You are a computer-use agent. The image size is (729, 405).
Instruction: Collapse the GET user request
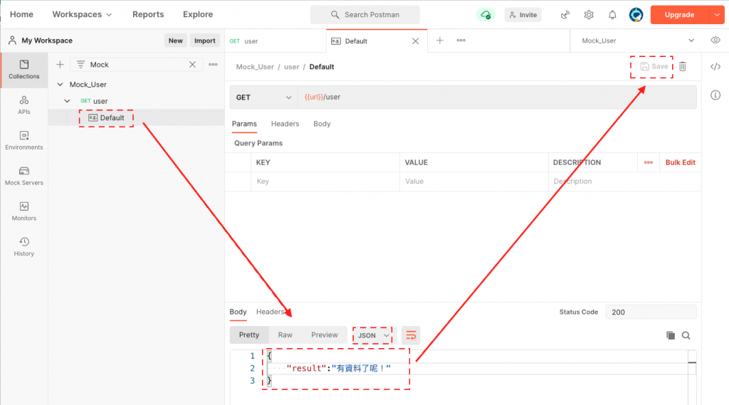click(x=67, y=101)
